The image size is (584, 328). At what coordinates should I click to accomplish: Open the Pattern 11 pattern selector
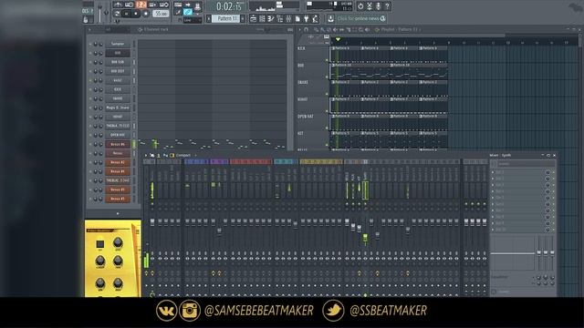(x=225, y=18)
